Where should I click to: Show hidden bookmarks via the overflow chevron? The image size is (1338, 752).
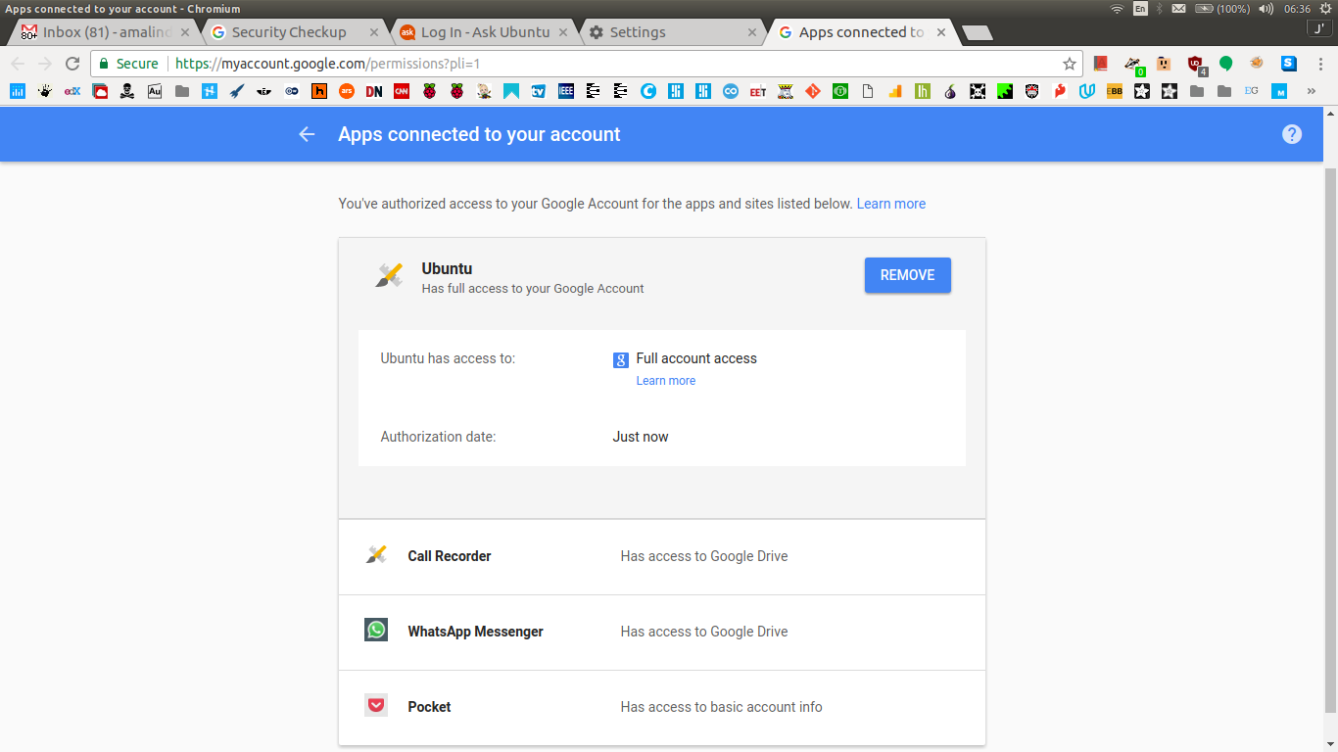(1312, 91)
